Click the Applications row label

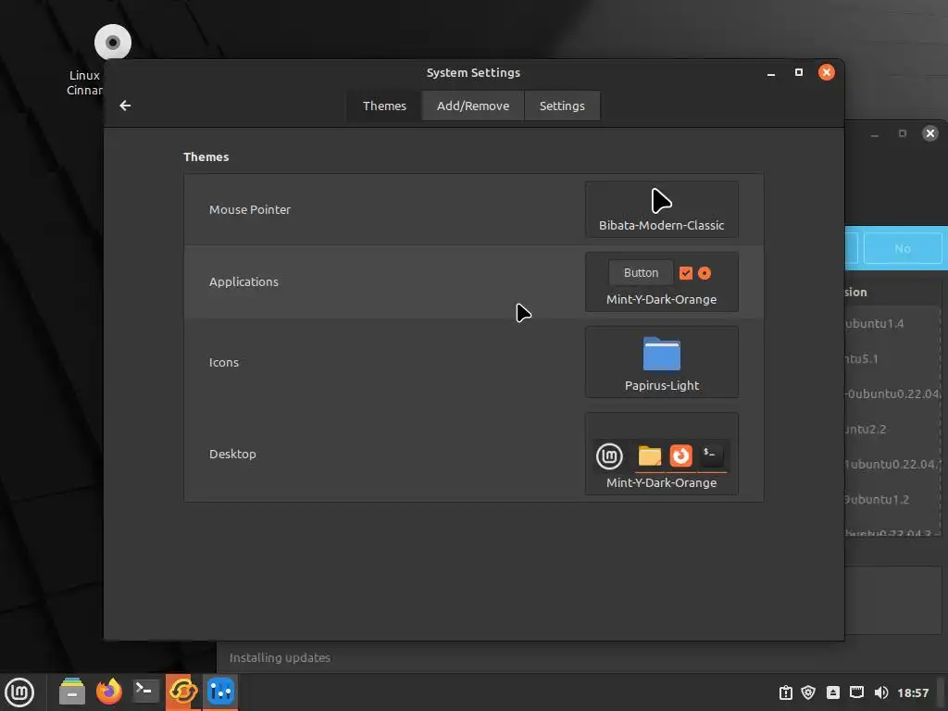[243, 281]
